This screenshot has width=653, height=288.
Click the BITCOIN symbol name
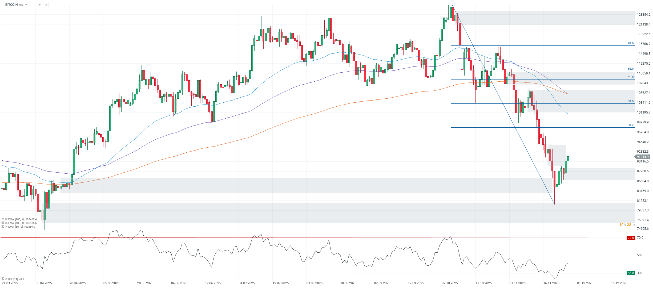tap(11, 5)
